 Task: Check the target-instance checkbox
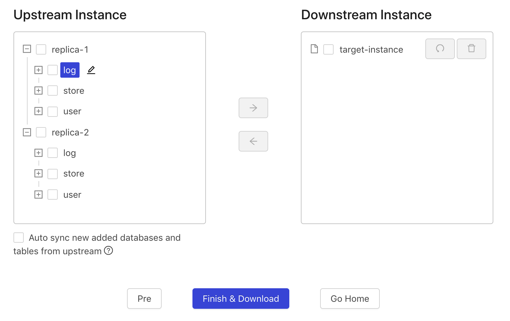coord(328,49)
